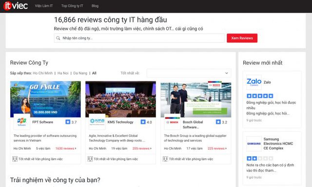Go to the Blog page

tap(95, 6)
